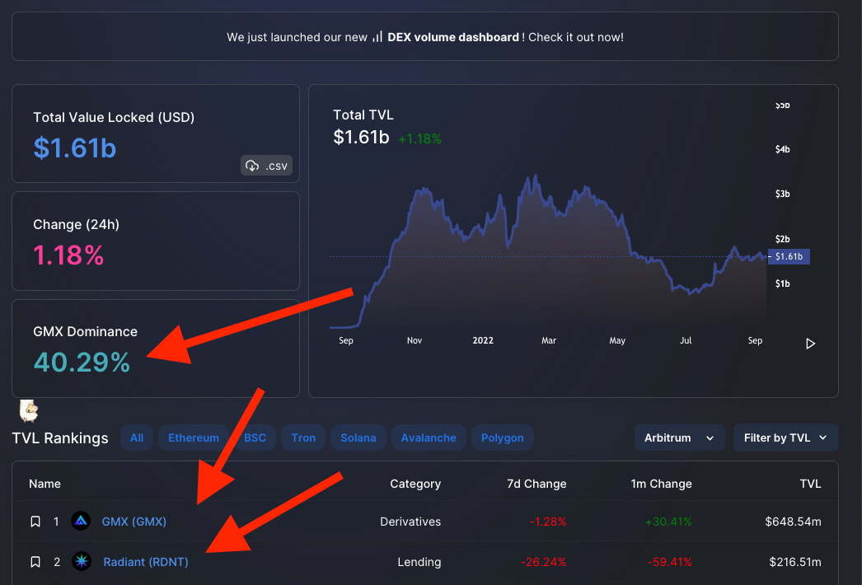Viewport: 862px width, 585px height.
Task: Click the GMX Dominance 40.29% value
Action: point(82,363)
